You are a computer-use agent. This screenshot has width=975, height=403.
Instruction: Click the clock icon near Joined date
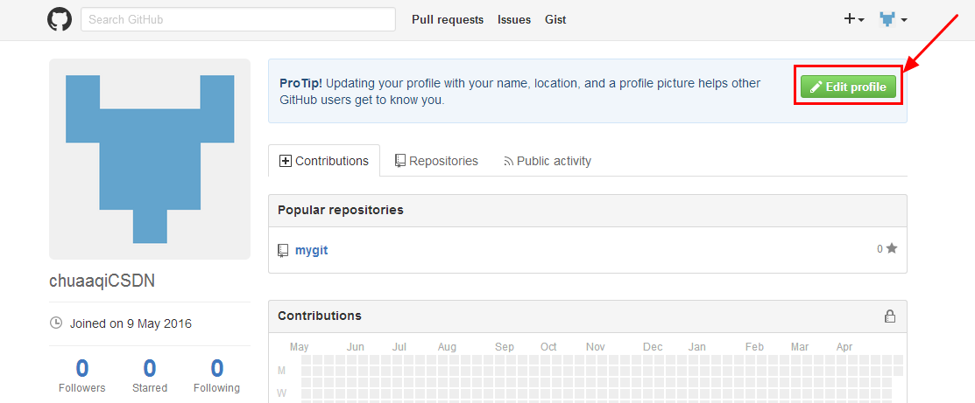point(57,323)
